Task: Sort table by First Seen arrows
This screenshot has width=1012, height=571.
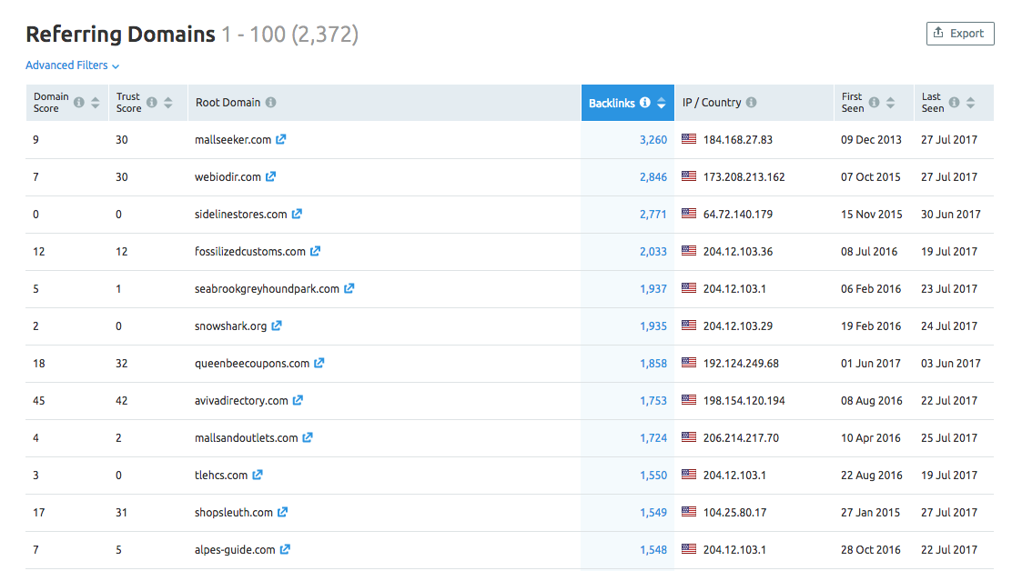Action: [890, 103]
